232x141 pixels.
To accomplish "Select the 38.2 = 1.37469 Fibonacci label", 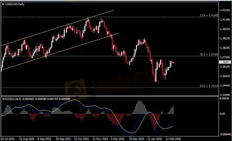I will [x=209, y=54].
